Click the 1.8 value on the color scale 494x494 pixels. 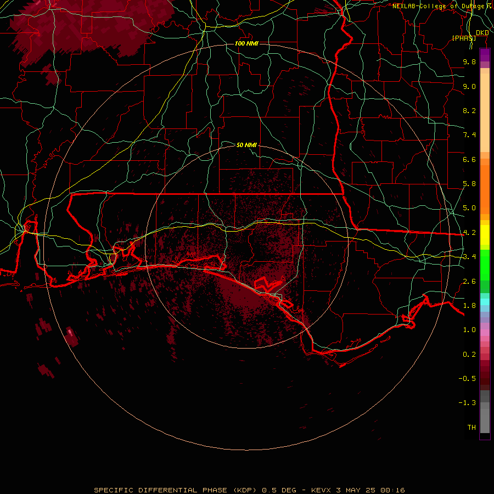coord(469,306)
